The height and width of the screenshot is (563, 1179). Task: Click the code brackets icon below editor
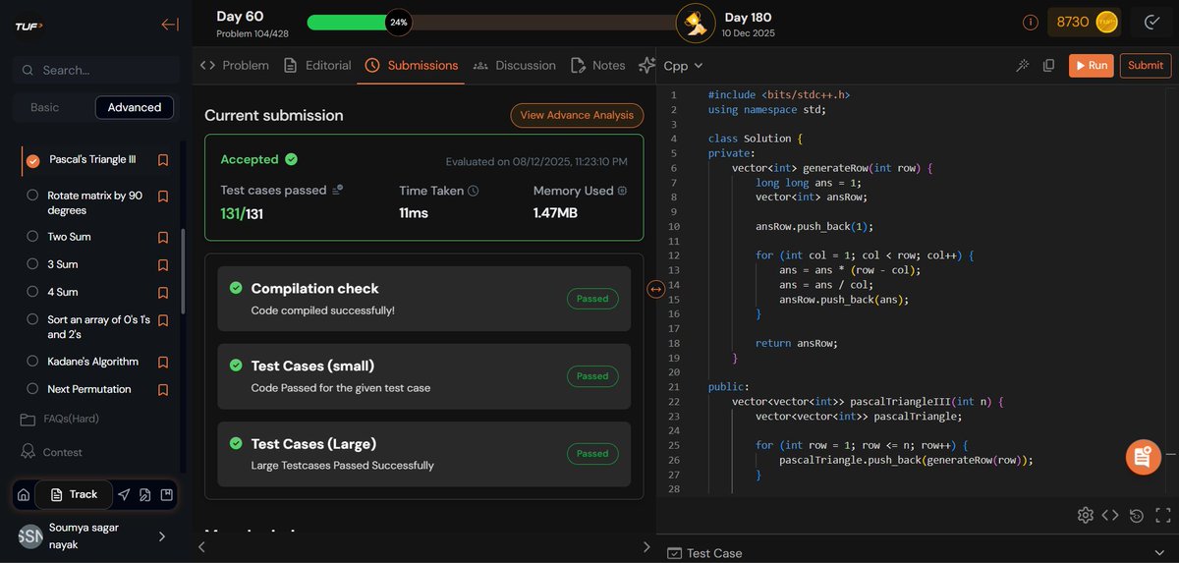1110,515
